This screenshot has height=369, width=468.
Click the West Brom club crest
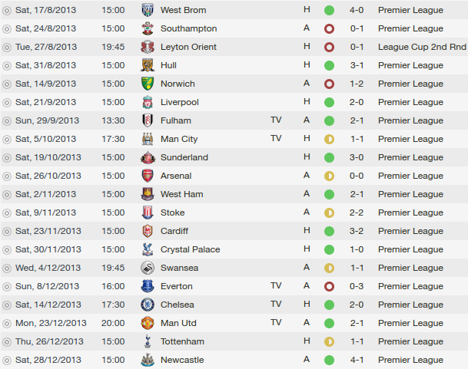pos(148,10)
